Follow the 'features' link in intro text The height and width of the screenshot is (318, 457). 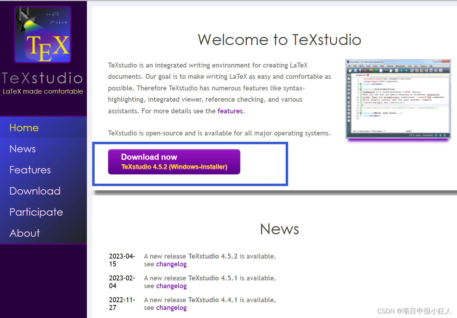point(230,111)
